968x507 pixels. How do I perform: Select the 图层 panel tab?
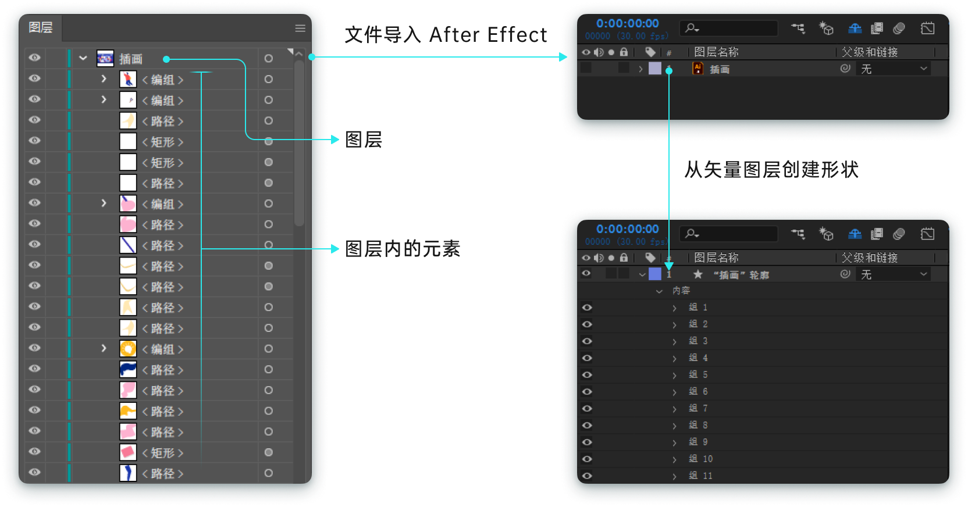(41, 27)
